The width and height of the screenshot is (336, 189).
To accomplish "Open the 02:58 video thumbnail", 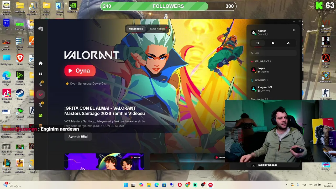I will pyautogui.click(x=187, y=161).
